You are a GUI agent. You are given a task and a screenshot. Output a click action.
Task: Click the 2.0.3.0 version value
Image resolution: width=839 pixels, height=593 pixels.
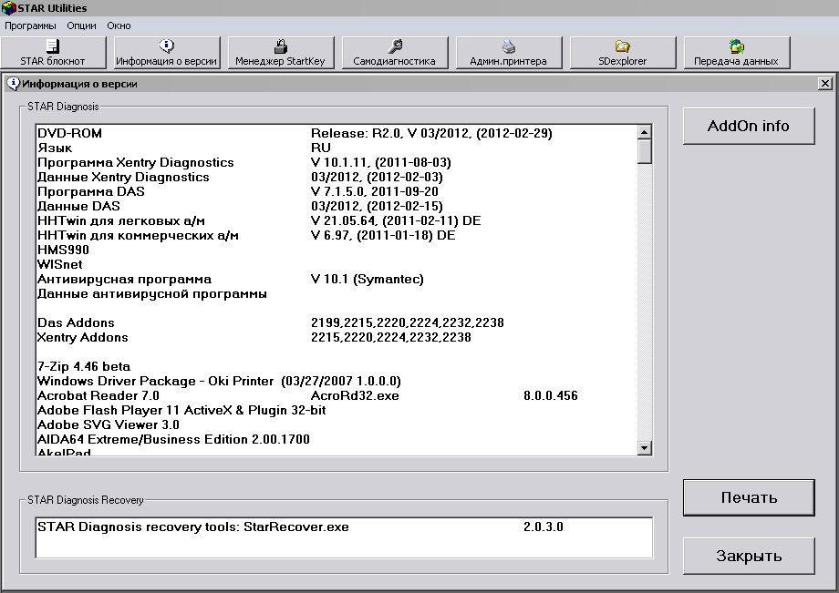pos(544,527)
